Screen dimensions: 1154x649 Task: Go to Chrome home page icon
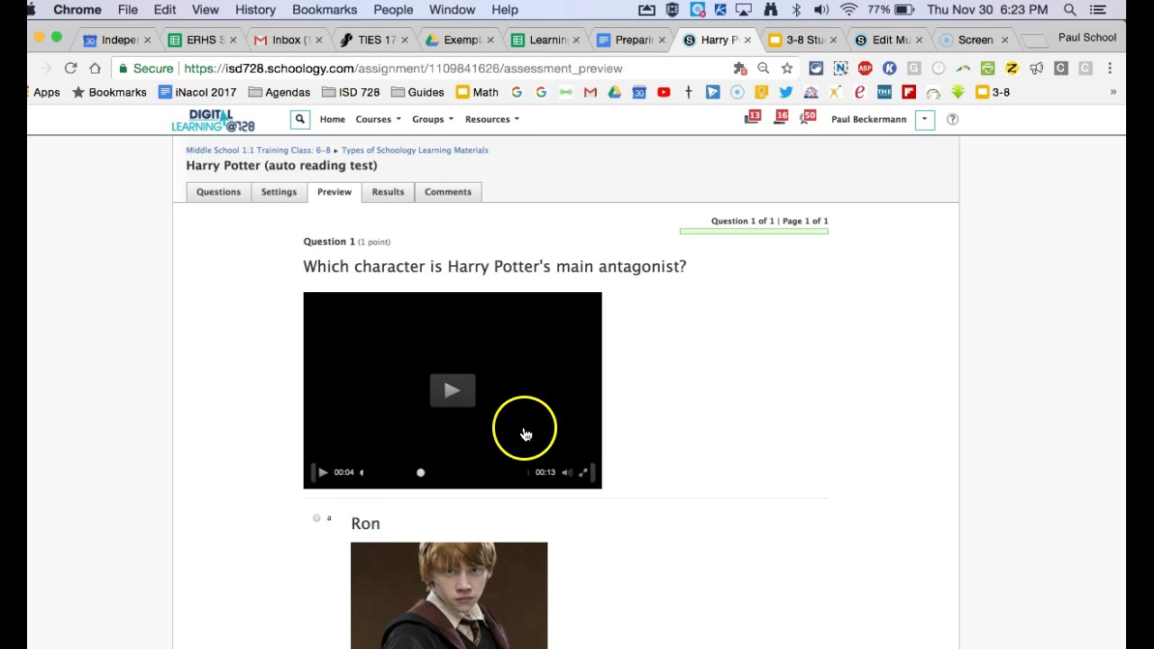(x=95, y=69)
